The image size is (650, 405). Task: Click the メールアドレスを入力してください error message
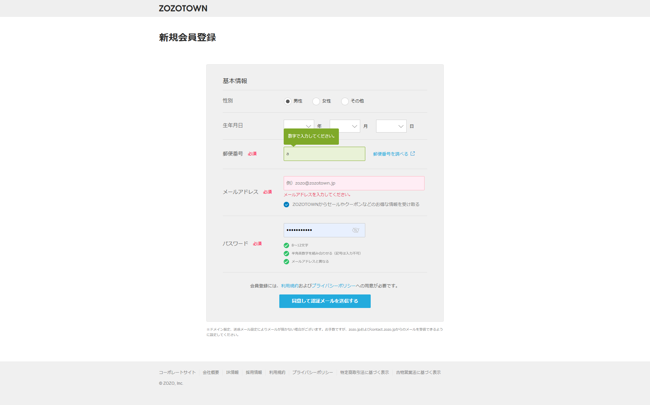click(317, 195)
